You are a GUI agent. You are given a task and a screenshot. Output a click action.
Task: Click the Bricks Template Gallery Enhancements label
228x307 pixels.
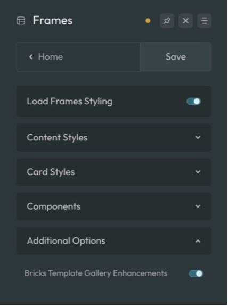click(x=96, y=273)
